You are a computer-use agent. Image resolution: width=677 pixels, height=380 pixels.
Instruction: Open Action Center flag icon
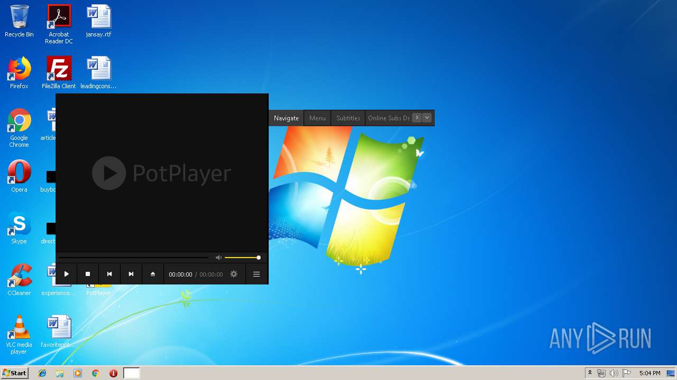tap(627, 373)
